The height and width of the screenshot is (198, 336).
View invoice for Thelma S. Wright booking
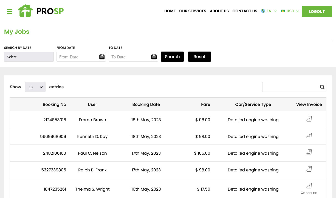[x=309, y=186]
